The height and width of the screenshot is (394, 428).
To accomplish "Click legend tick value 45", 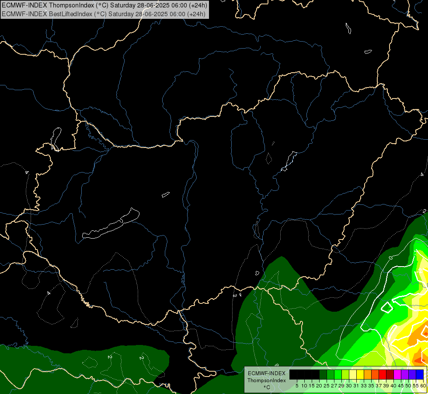I will point(401,386).
